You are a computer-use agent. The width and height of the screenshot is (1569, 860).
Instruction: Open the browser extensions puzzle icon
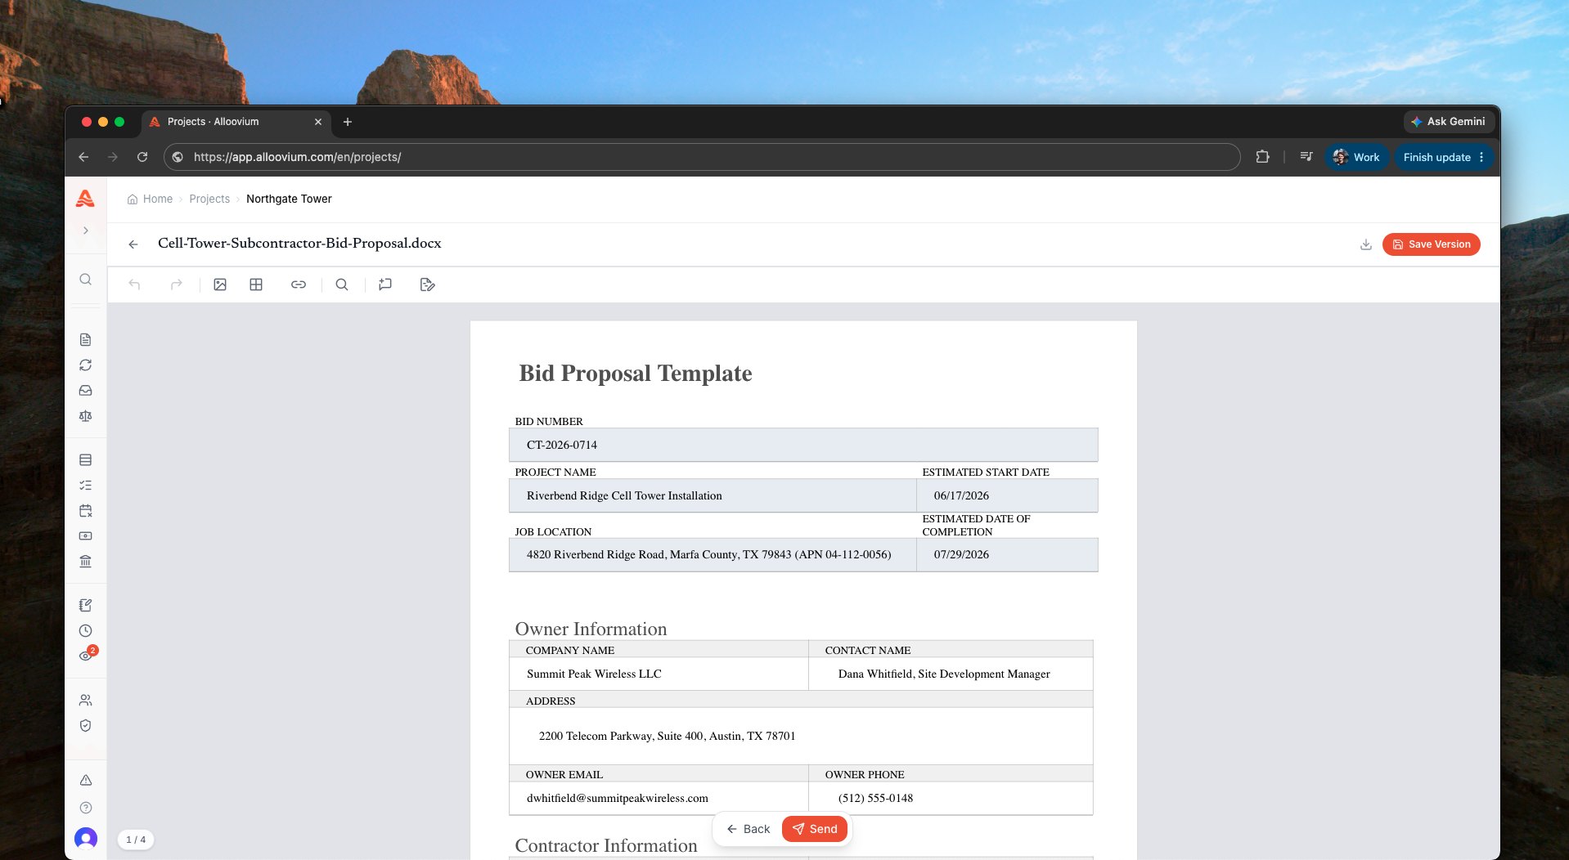click(1262, 157)
